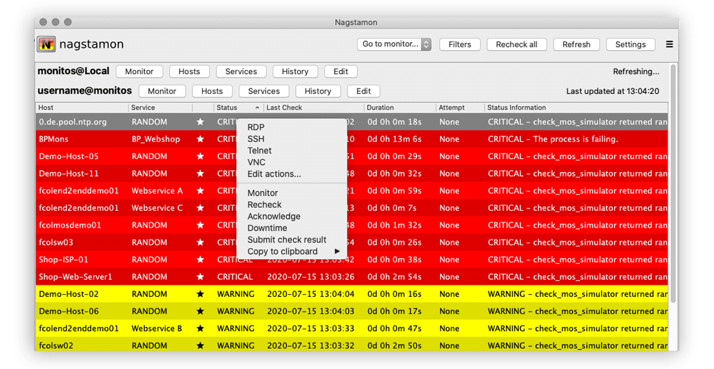Click star icon in Demo-Host-05 row

pos(200,156)
